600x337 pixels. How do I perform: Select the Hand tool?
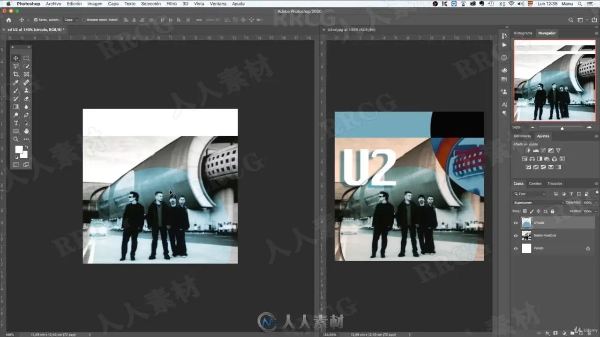(x=26, y=131)
